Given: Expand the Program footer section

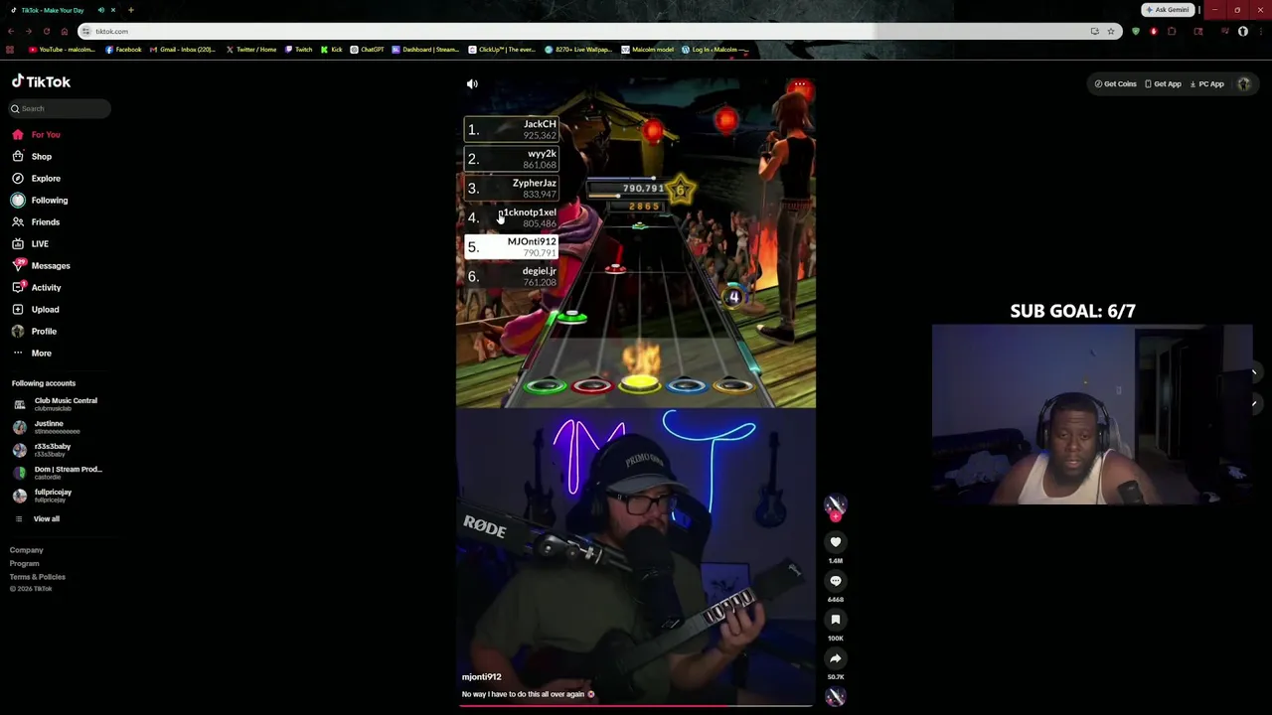Looking at the screenshot, I should [x=25, y=563].
